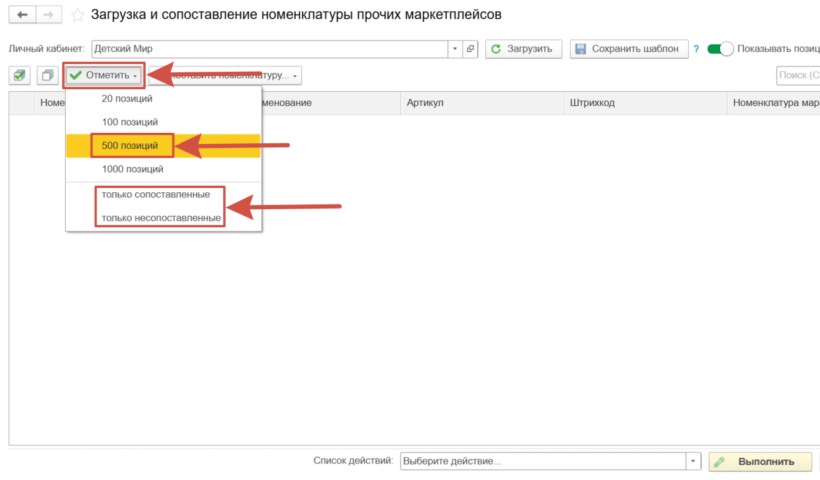This screenshot has height=480, width=820.
Task: Click the check all rows icon
Action: [x=20, y=75]
